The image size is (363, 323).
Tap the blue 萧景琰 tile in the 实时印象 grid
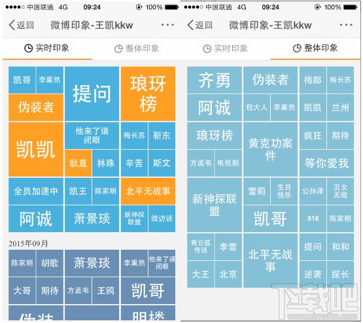92,218
